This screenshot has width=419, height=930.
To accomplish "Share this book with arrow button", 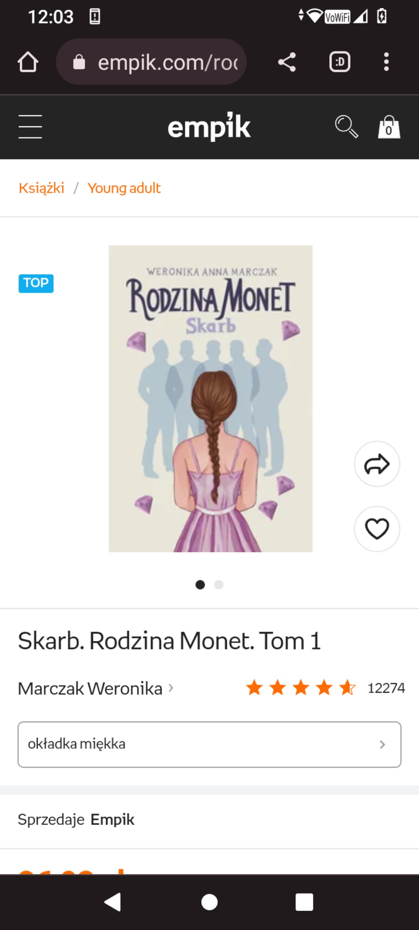I will (x=377, y=464).
